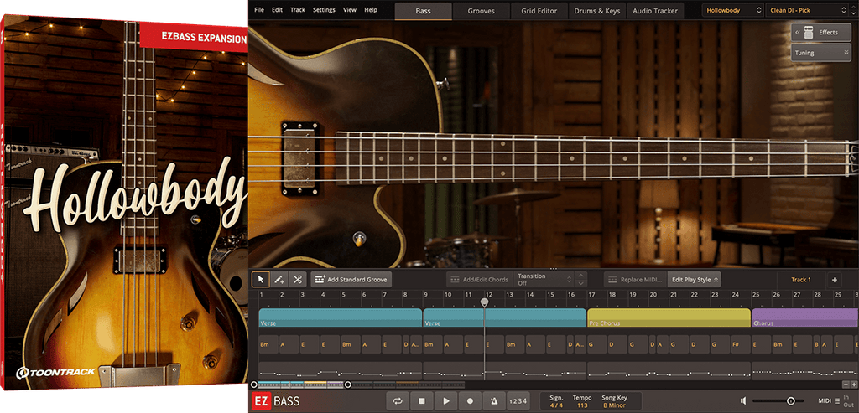This screenshot has width=859, height=413.
Task: Edit the Tempo value 113
Action: 582,405
